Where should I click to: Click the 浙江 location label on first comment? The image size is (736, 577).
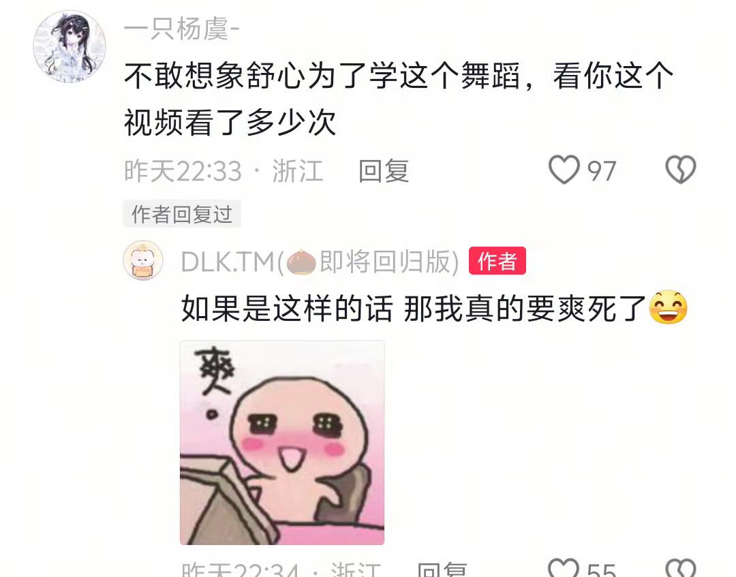pos(298,171)
